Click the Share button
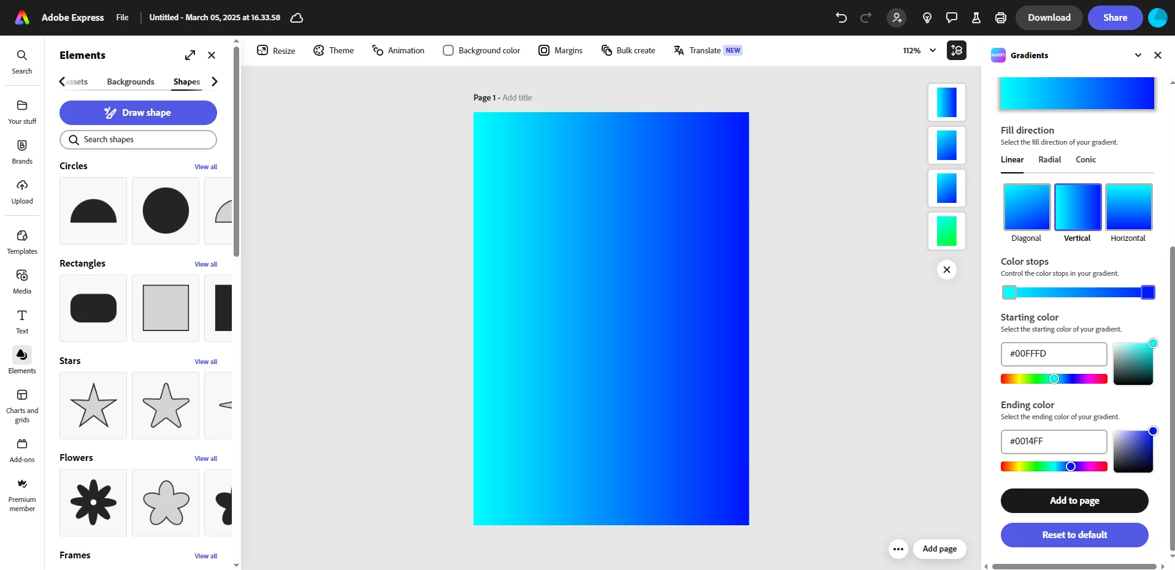 pos(1116,18)
